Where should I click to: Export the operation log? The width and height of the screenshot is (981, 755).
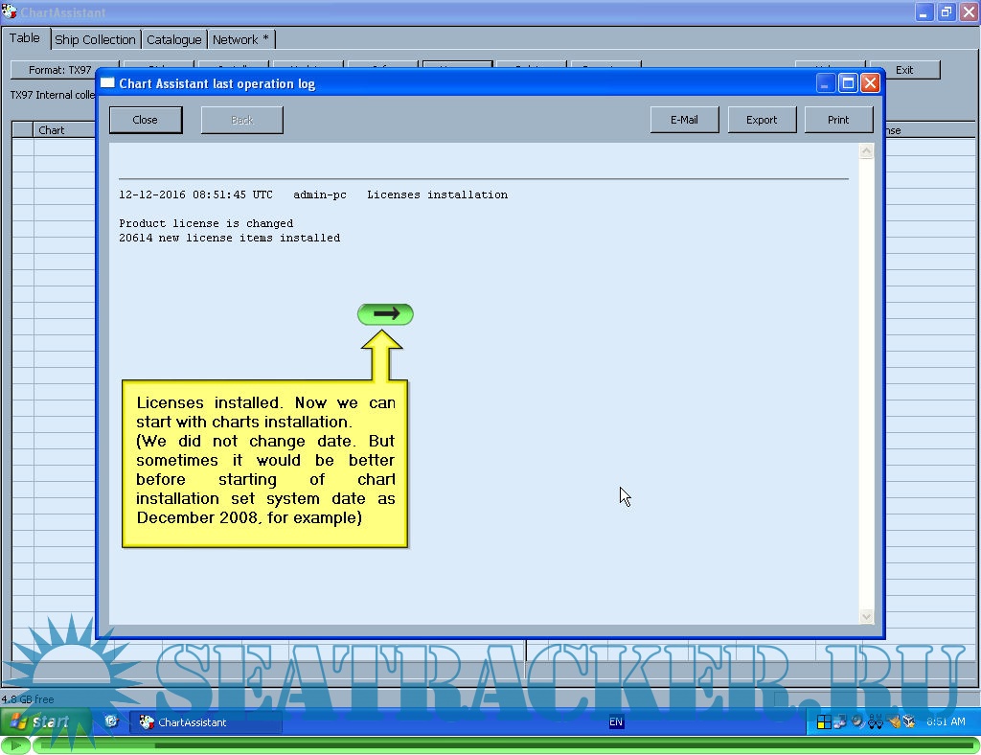[x=762, y=120]
